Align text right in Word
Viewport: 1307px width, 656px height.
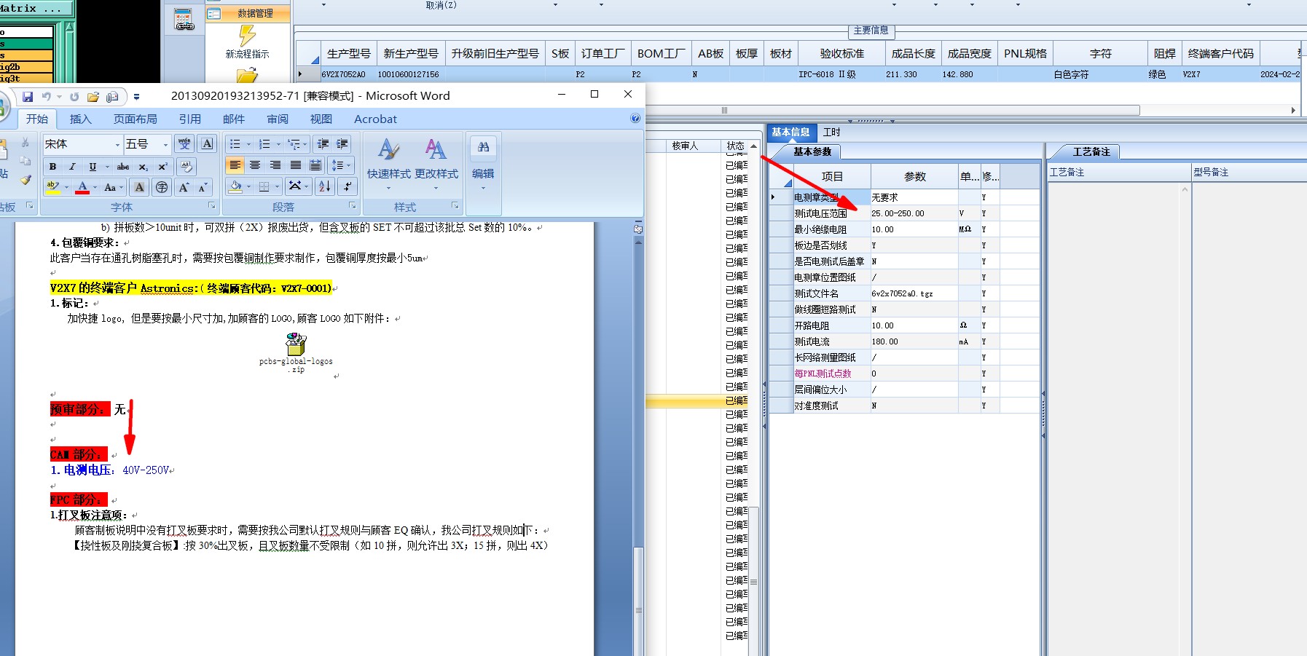[275, 165]
